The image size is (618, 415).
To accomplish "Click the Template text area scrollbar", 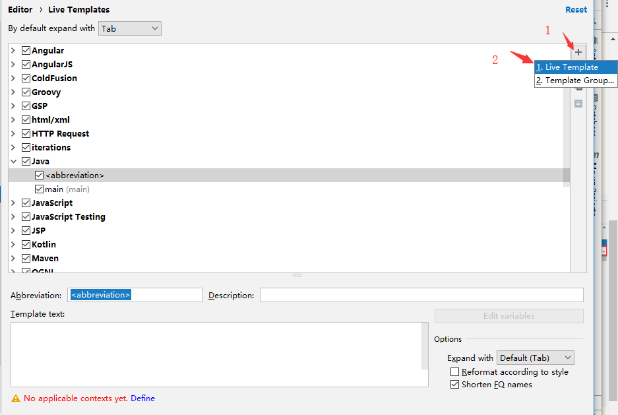I will coord(425,346).
